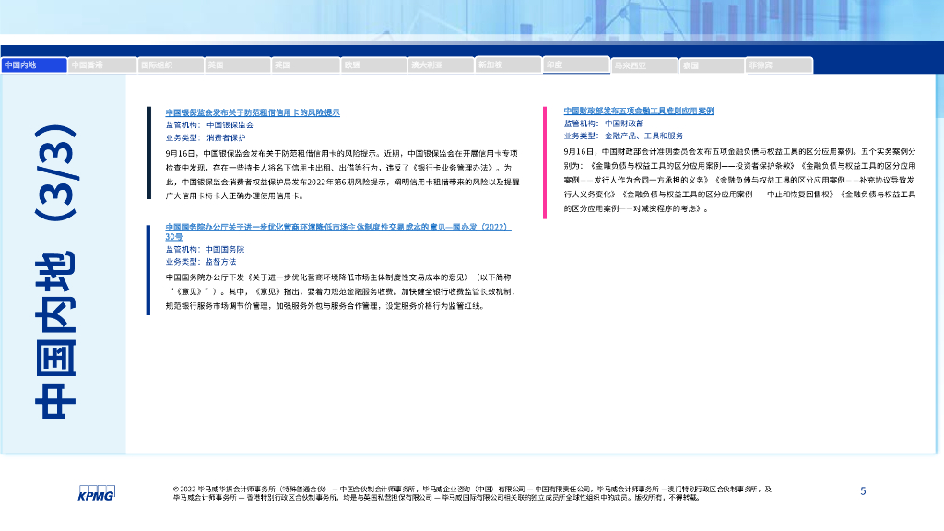Select the 澳大利亚 tab
Screen dimensions: 944x531
pos(442,65)
